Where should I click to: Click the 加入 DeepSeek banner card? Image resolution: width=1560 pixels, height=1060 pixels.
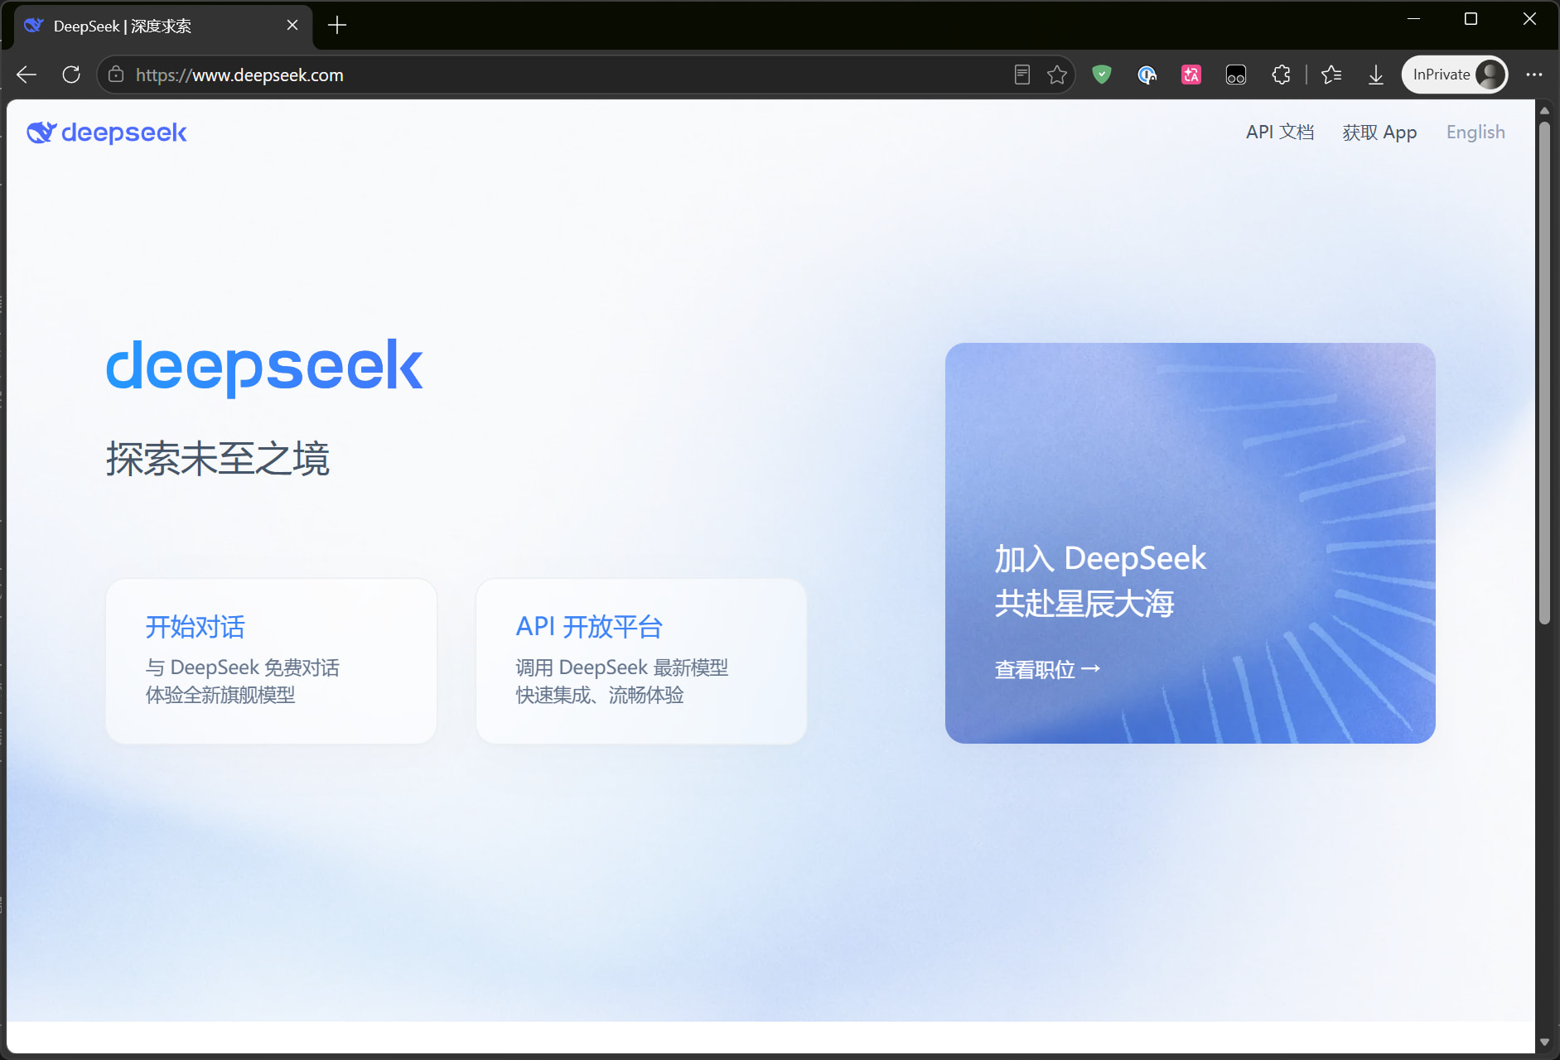(x=1191, y=543)
